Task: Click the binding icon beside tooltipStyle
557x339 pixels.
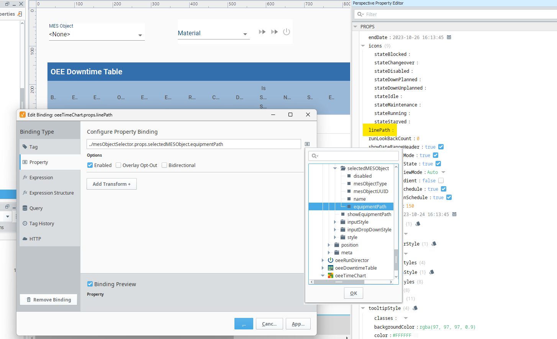Action: coord(415,308)
